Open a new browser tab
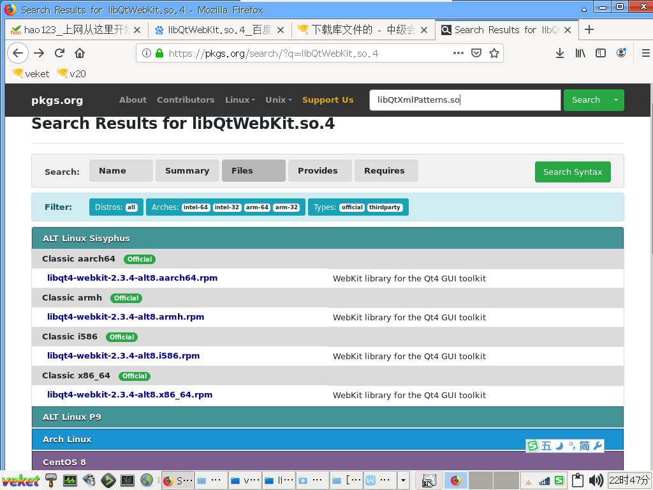 tap(589, 29)
